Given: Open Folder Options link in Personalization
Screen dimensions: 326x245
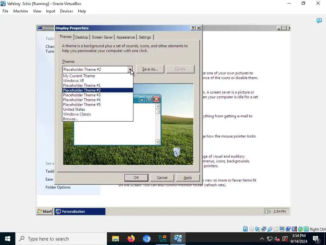Looking at the screenshot, I should click(x=58, y=187).
